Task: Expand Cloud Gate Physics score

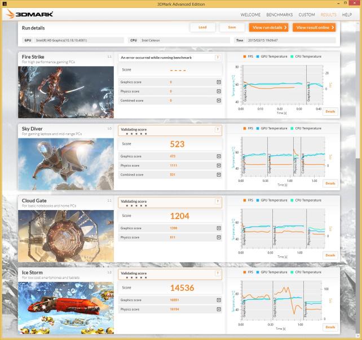Action: 219,238
